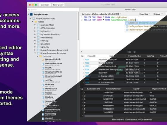Screen dimensions: 167x125
Task: Click cell 295847284 in results
Action: 108,93
